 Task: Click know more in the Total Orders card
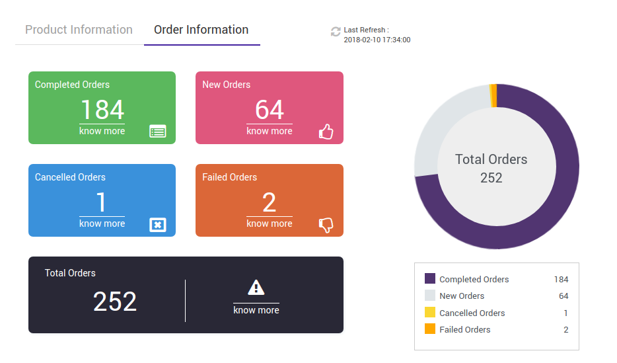[256, 310]
